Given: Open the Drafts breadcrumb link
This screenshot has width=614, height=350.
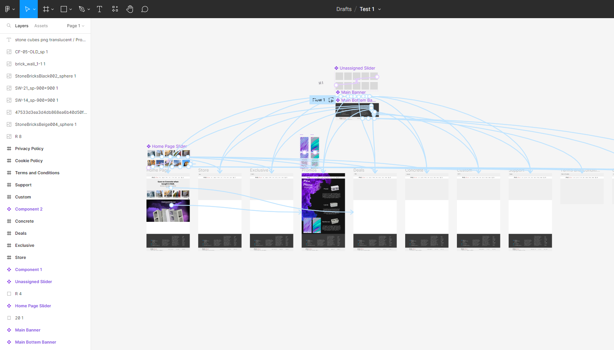Looking at the screenshot, I should point(344,9).
